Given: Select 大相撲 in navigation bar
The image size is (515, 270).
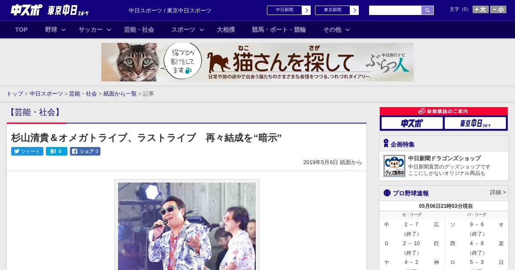Looking at the screenshot, I should tap(226, 30).
